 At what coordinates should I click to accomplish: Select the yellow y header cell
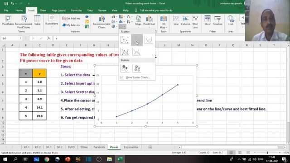39,73
